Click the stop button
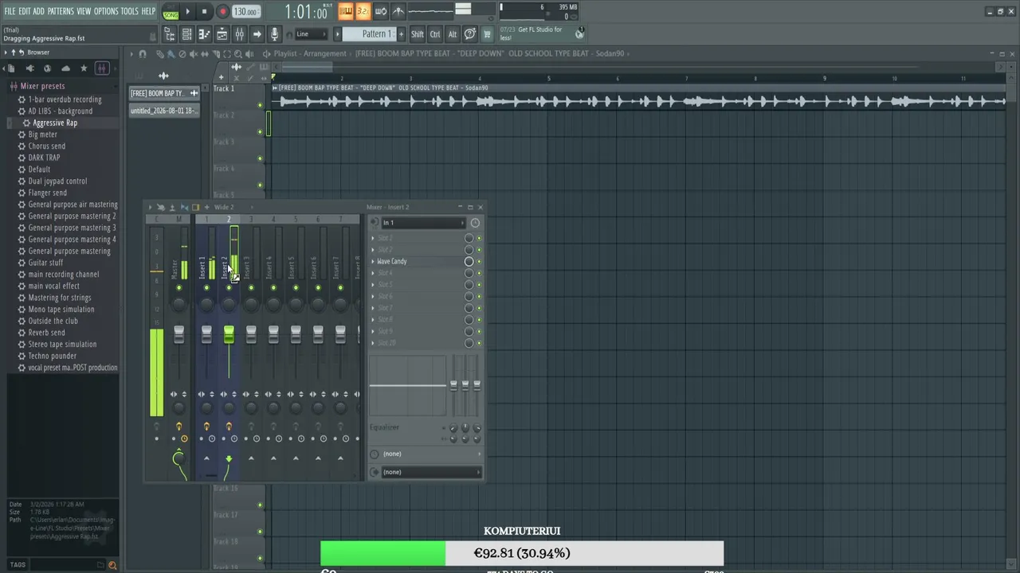Screen dimensions: 1020x573 (205, 12)
